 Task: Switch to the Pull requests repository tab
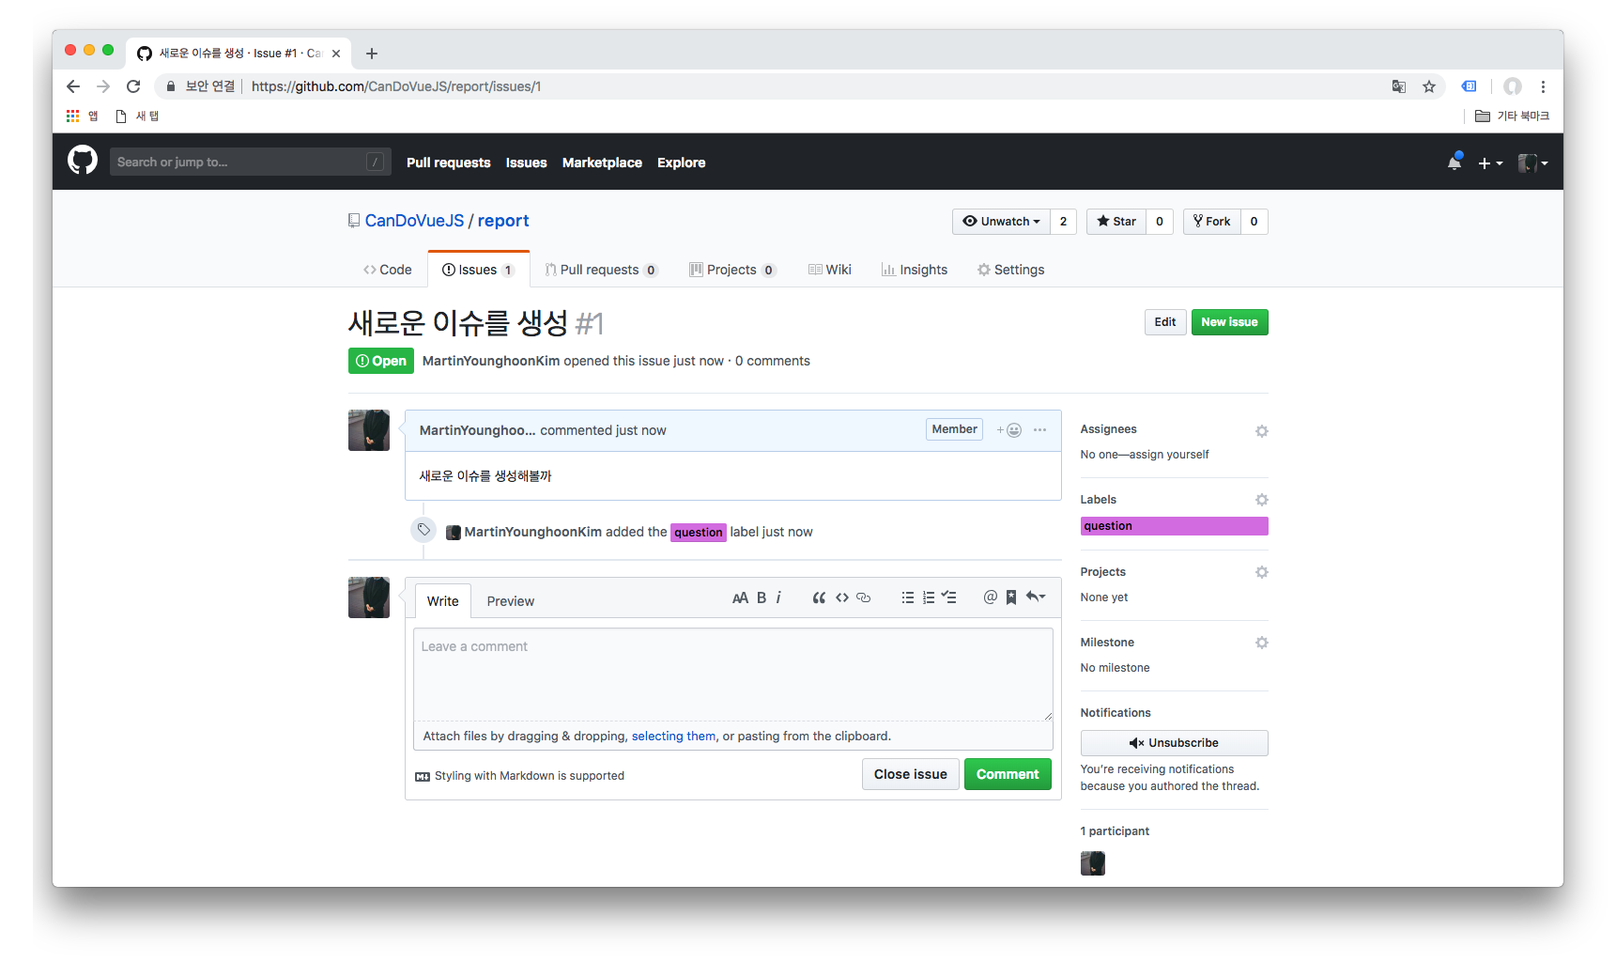[x=601, y=270]
